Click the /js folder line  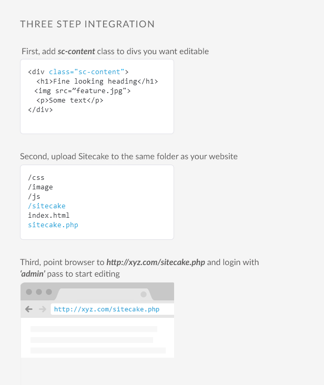[34, 196]
